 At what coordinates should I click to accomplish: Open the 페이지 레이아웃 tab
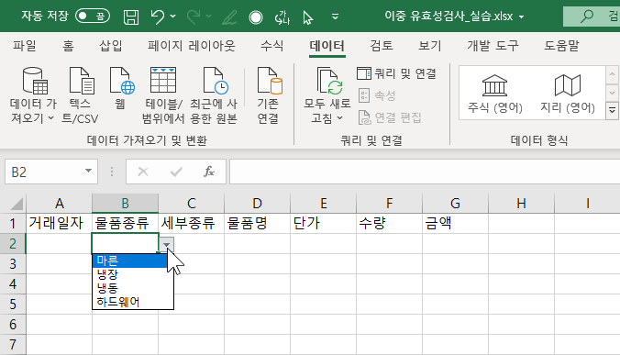coord(192,46)
